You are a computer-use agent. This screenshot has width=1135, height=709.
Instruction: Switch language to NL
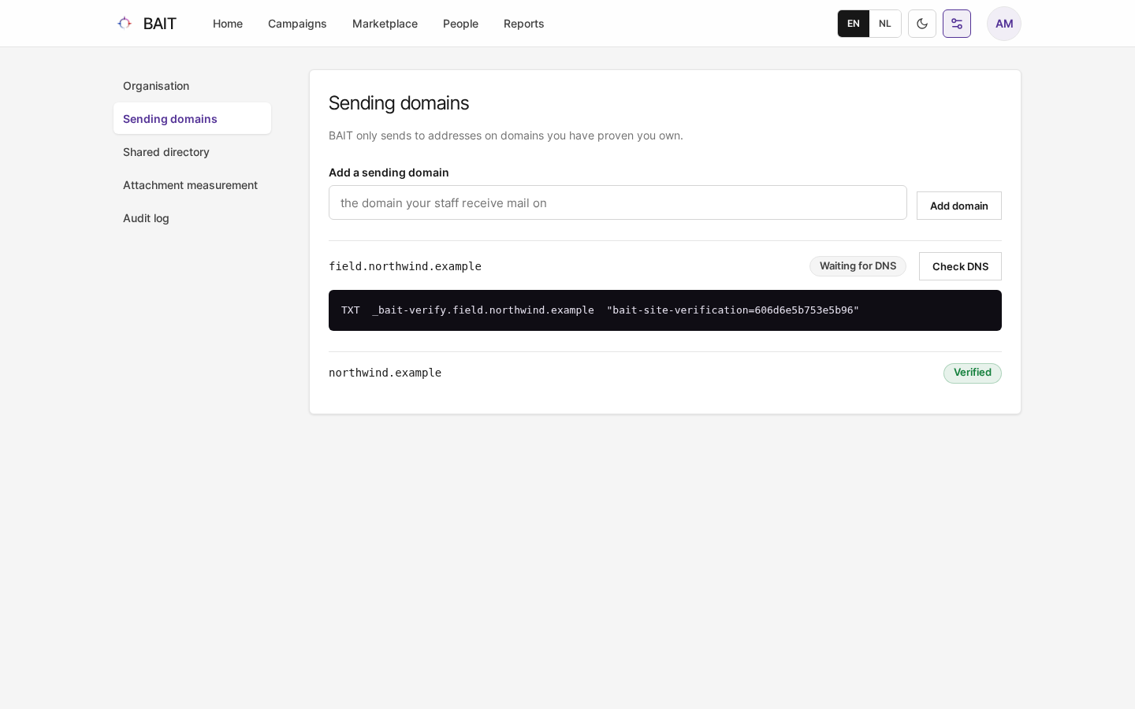coord(885,24)
